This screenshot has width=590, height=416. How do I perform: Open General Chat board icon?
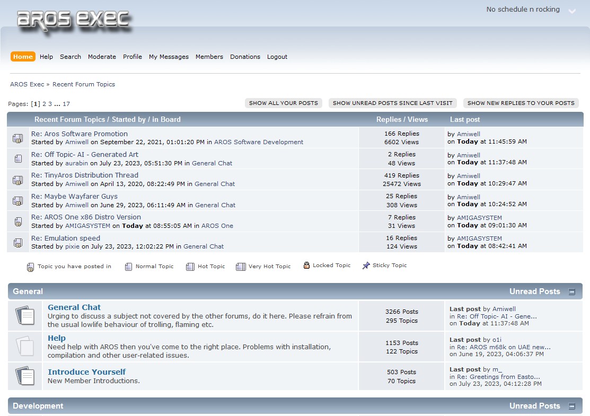[x=25, y=316]
